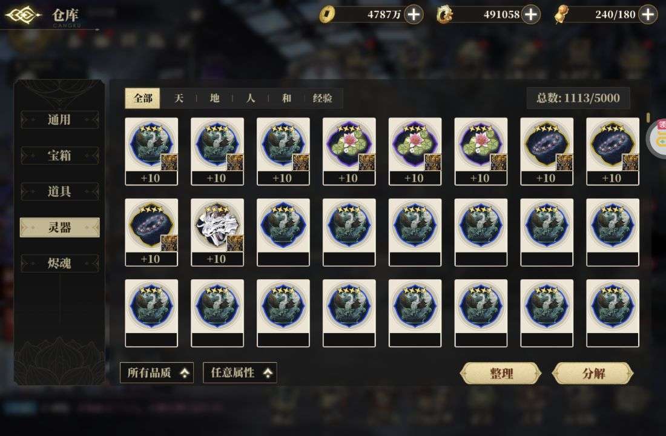Switch to the 经验 filter tab
The image size is (666, 436).
pos(322,98)
